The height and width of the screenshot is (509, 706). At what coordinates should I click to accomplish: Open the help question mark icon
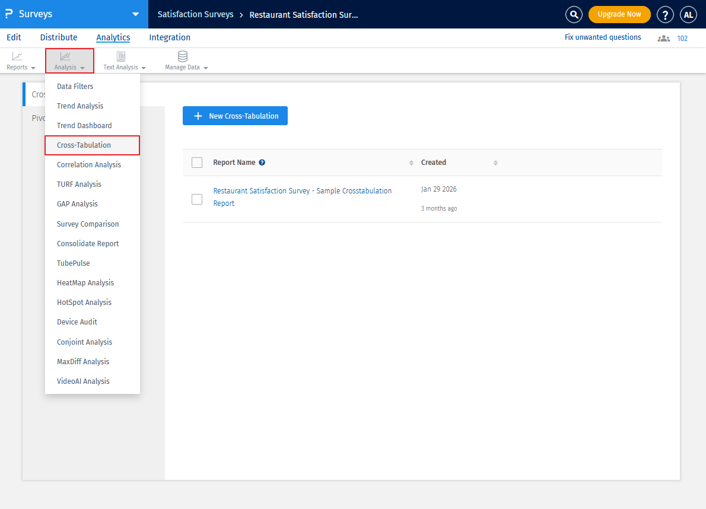tap(665, 14)
